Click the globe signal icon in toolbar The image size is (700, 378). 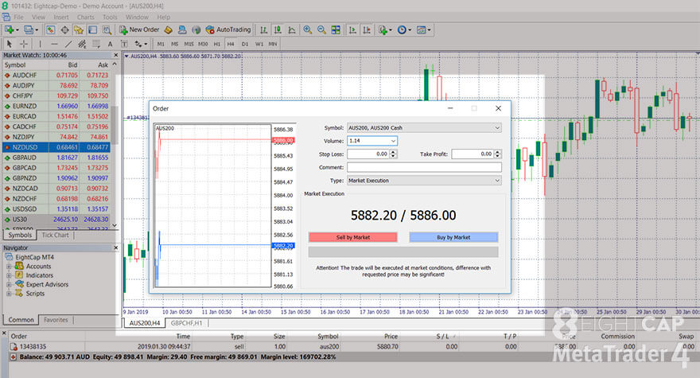196,30
